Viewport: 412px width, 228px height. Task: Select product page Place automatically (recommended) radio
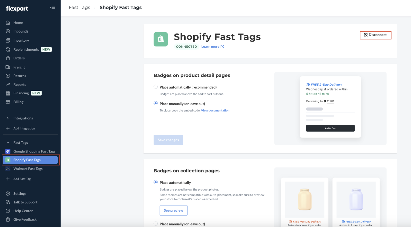coord(156,87)
